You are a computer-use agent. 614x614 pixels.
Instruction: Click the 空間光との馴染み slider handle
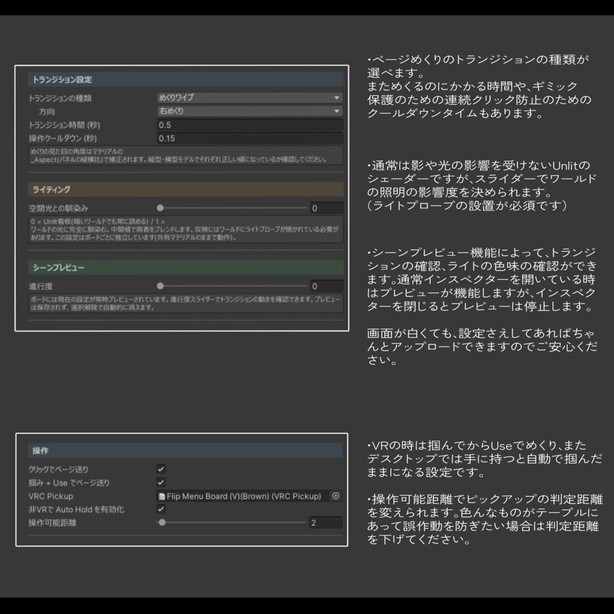160,208
